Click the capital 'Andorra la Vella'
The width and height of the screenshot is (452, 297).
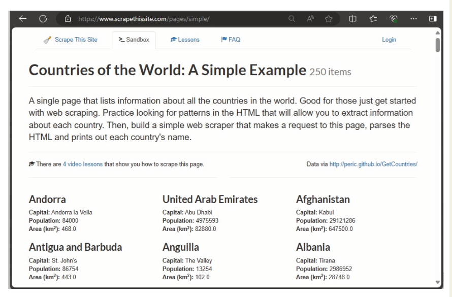(x=72, y=212)
